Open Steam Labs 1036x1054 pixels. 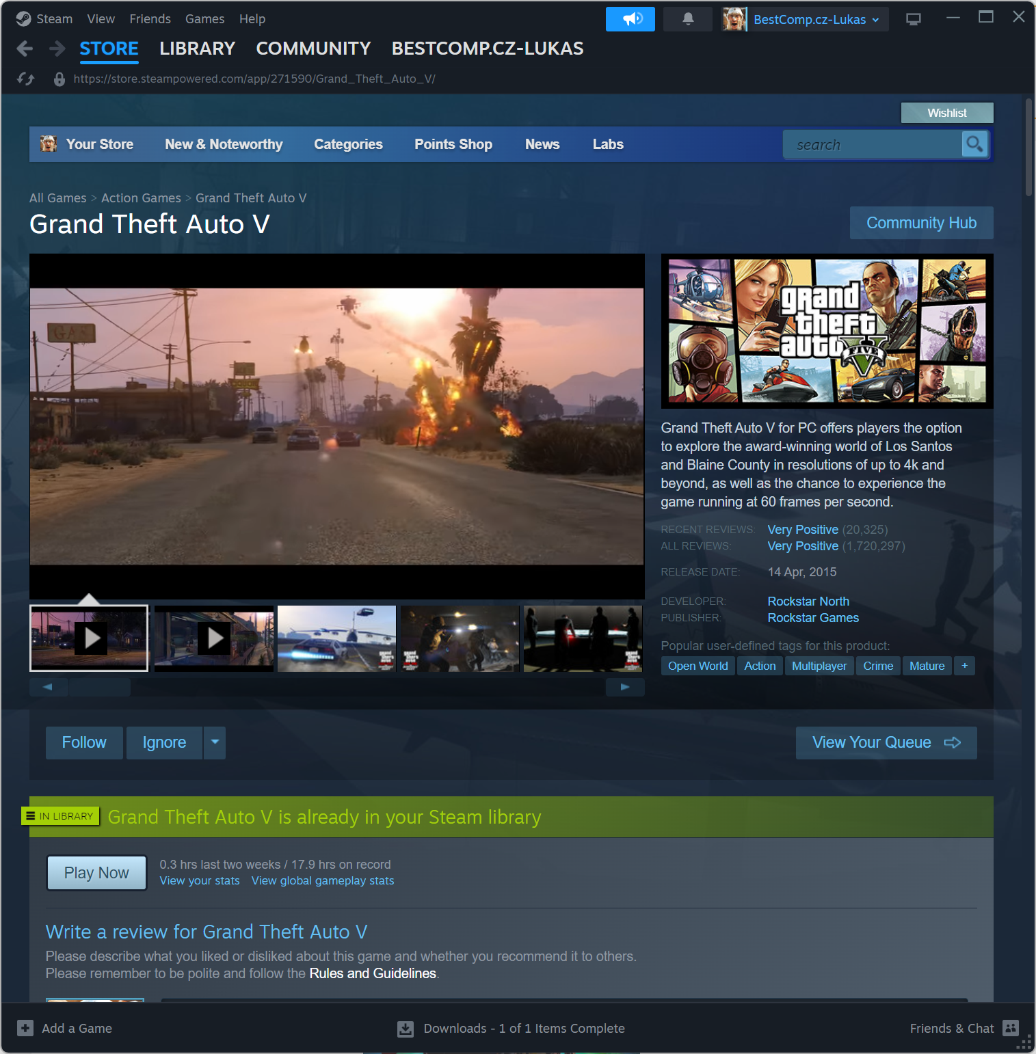(x=608, y=144)
